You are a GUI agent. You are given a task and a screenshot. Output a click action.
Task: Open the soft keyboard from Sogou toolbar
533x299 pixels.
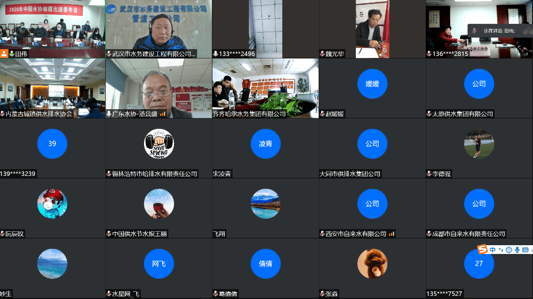(525, 250)
